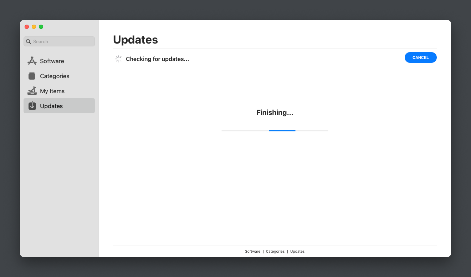Viewport: 471px width, 277px height.
Task: Click the Updates link in footer
Action: (x=297, y=252)
